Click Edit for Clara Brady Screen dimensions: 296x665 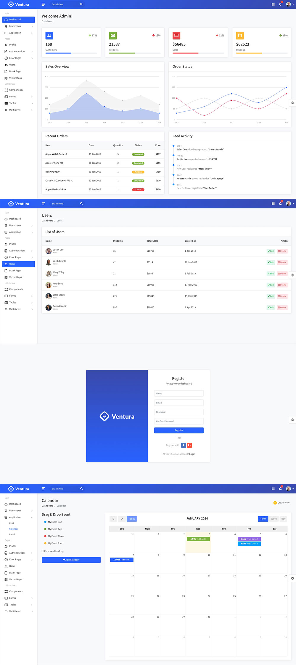[x=271, y=296]
